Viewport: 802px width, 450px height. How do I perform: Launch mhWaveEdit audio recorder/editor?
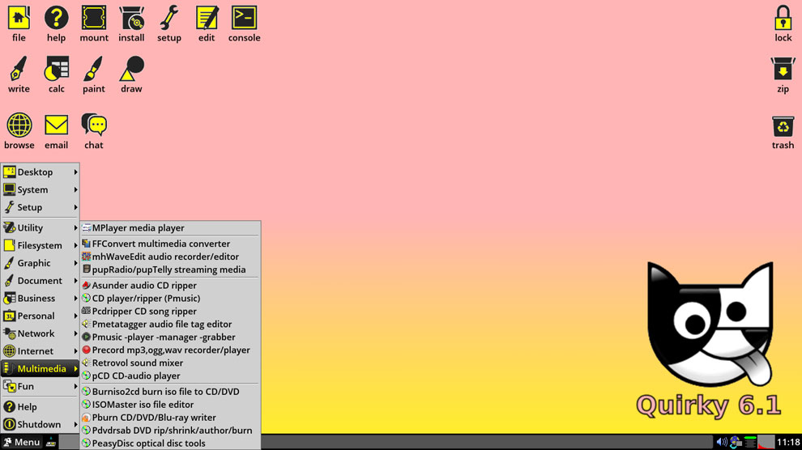tap(170, 257)
